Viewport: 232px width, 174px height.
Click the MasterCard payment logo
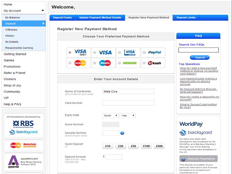[80, 63]
